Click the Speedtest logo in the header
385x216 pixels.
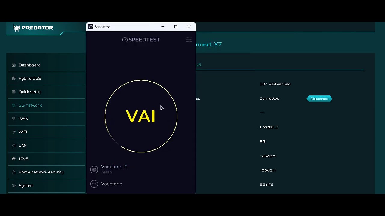tap(141, 40)
